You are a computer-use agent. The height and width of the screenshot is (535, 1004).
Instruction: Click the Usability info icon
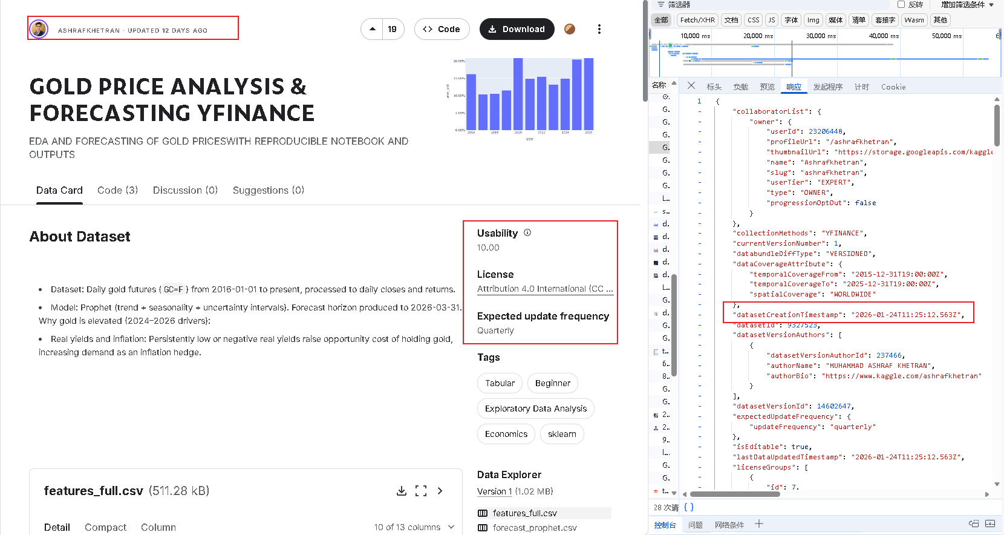[x=527, y=232]
